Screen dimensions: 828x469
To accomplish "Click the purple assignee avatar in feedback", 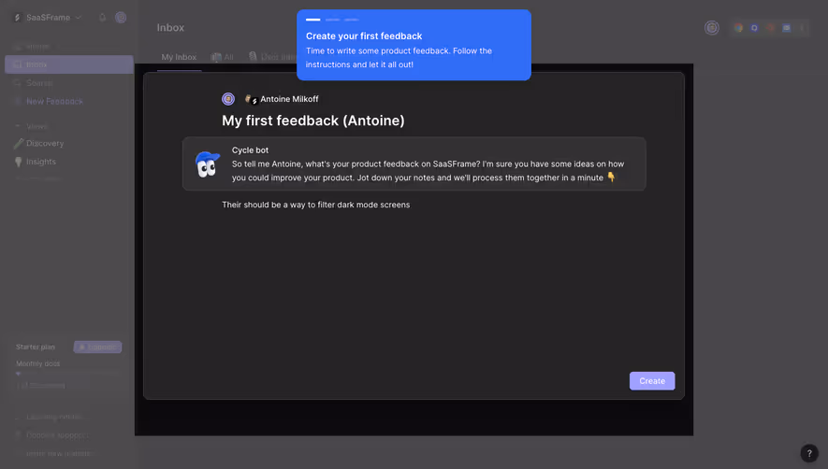I will [x=228, y=99].
